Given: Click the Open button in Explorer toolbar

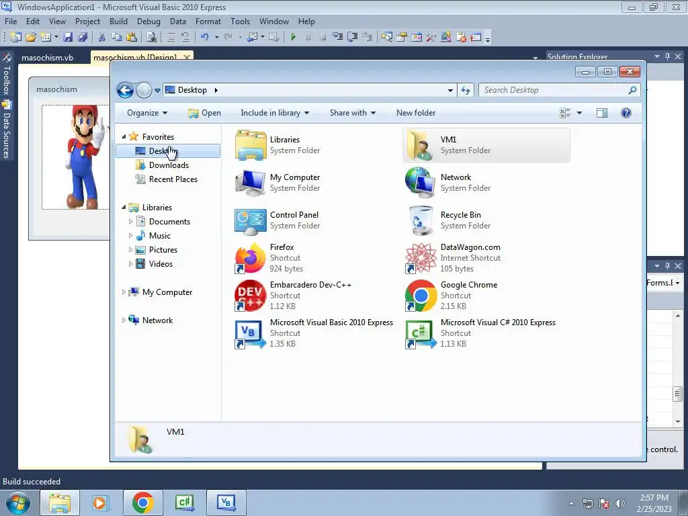Looking at the screenshot, I should [204, 113].
